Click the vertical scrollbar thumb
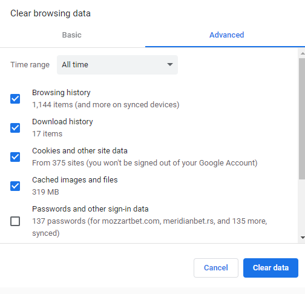 (302, 119)
